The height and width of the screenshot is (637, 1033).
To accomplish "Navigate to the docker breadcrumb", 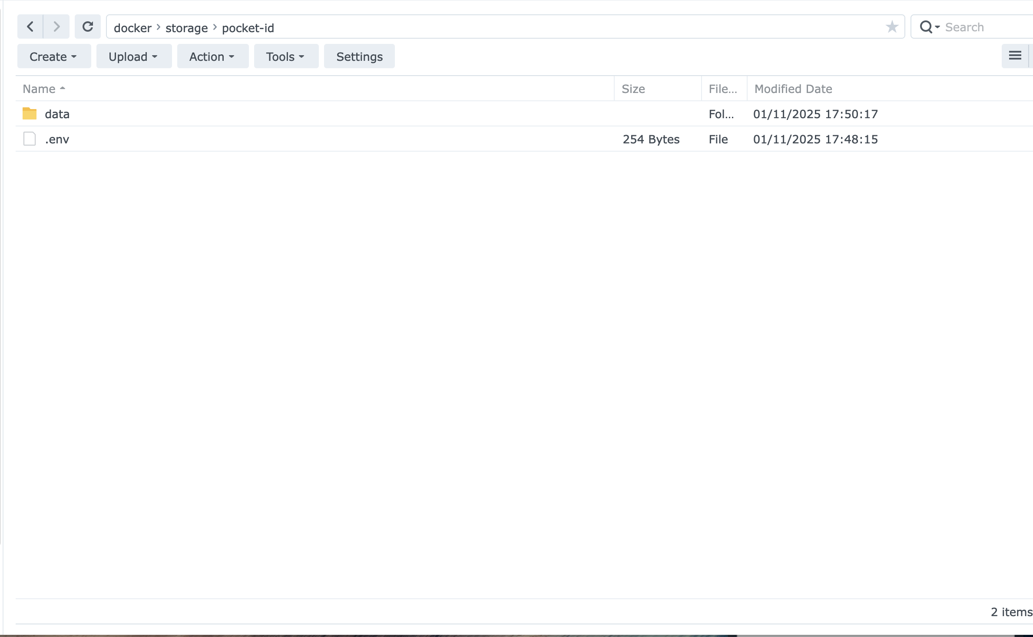I will coord(132,28).
